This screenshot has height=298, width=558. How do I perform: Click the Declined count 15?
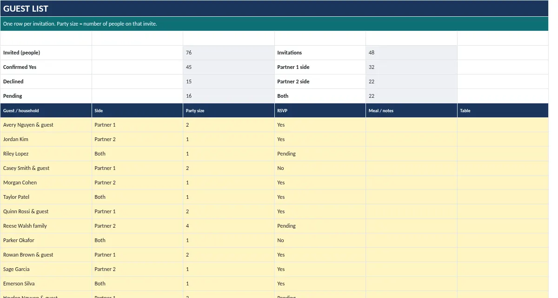[229, 81]
